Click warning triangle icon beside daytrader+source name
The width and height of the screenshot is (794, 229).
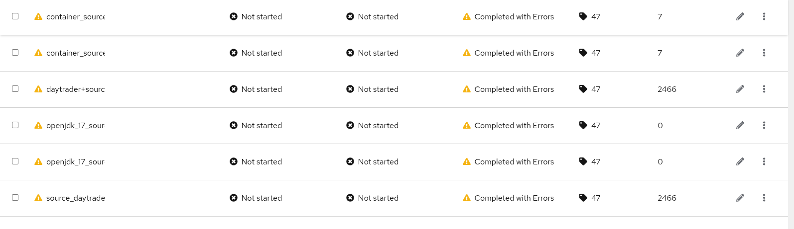coord(38,89)
